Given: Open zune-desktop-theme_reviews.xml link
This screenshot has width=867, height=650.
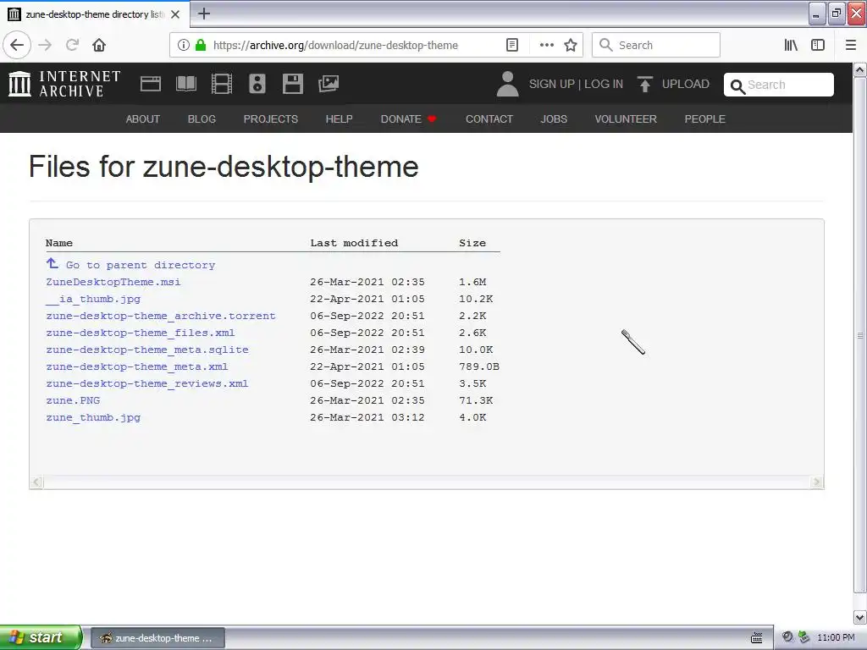Looking at the screenshot, I should coord(147,383).
